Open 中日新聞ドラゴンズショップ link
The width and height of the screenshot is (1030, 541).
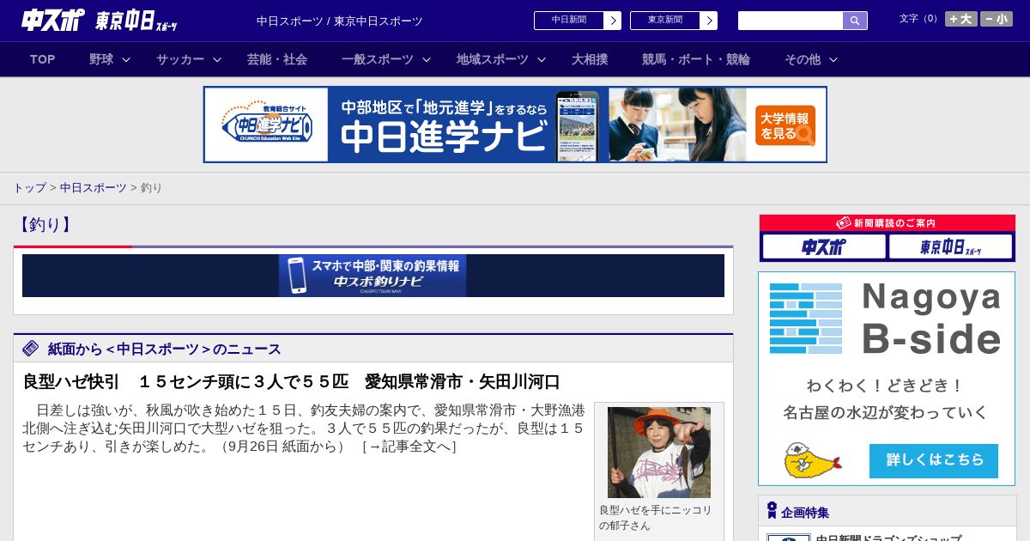click(x=888, y=538)
